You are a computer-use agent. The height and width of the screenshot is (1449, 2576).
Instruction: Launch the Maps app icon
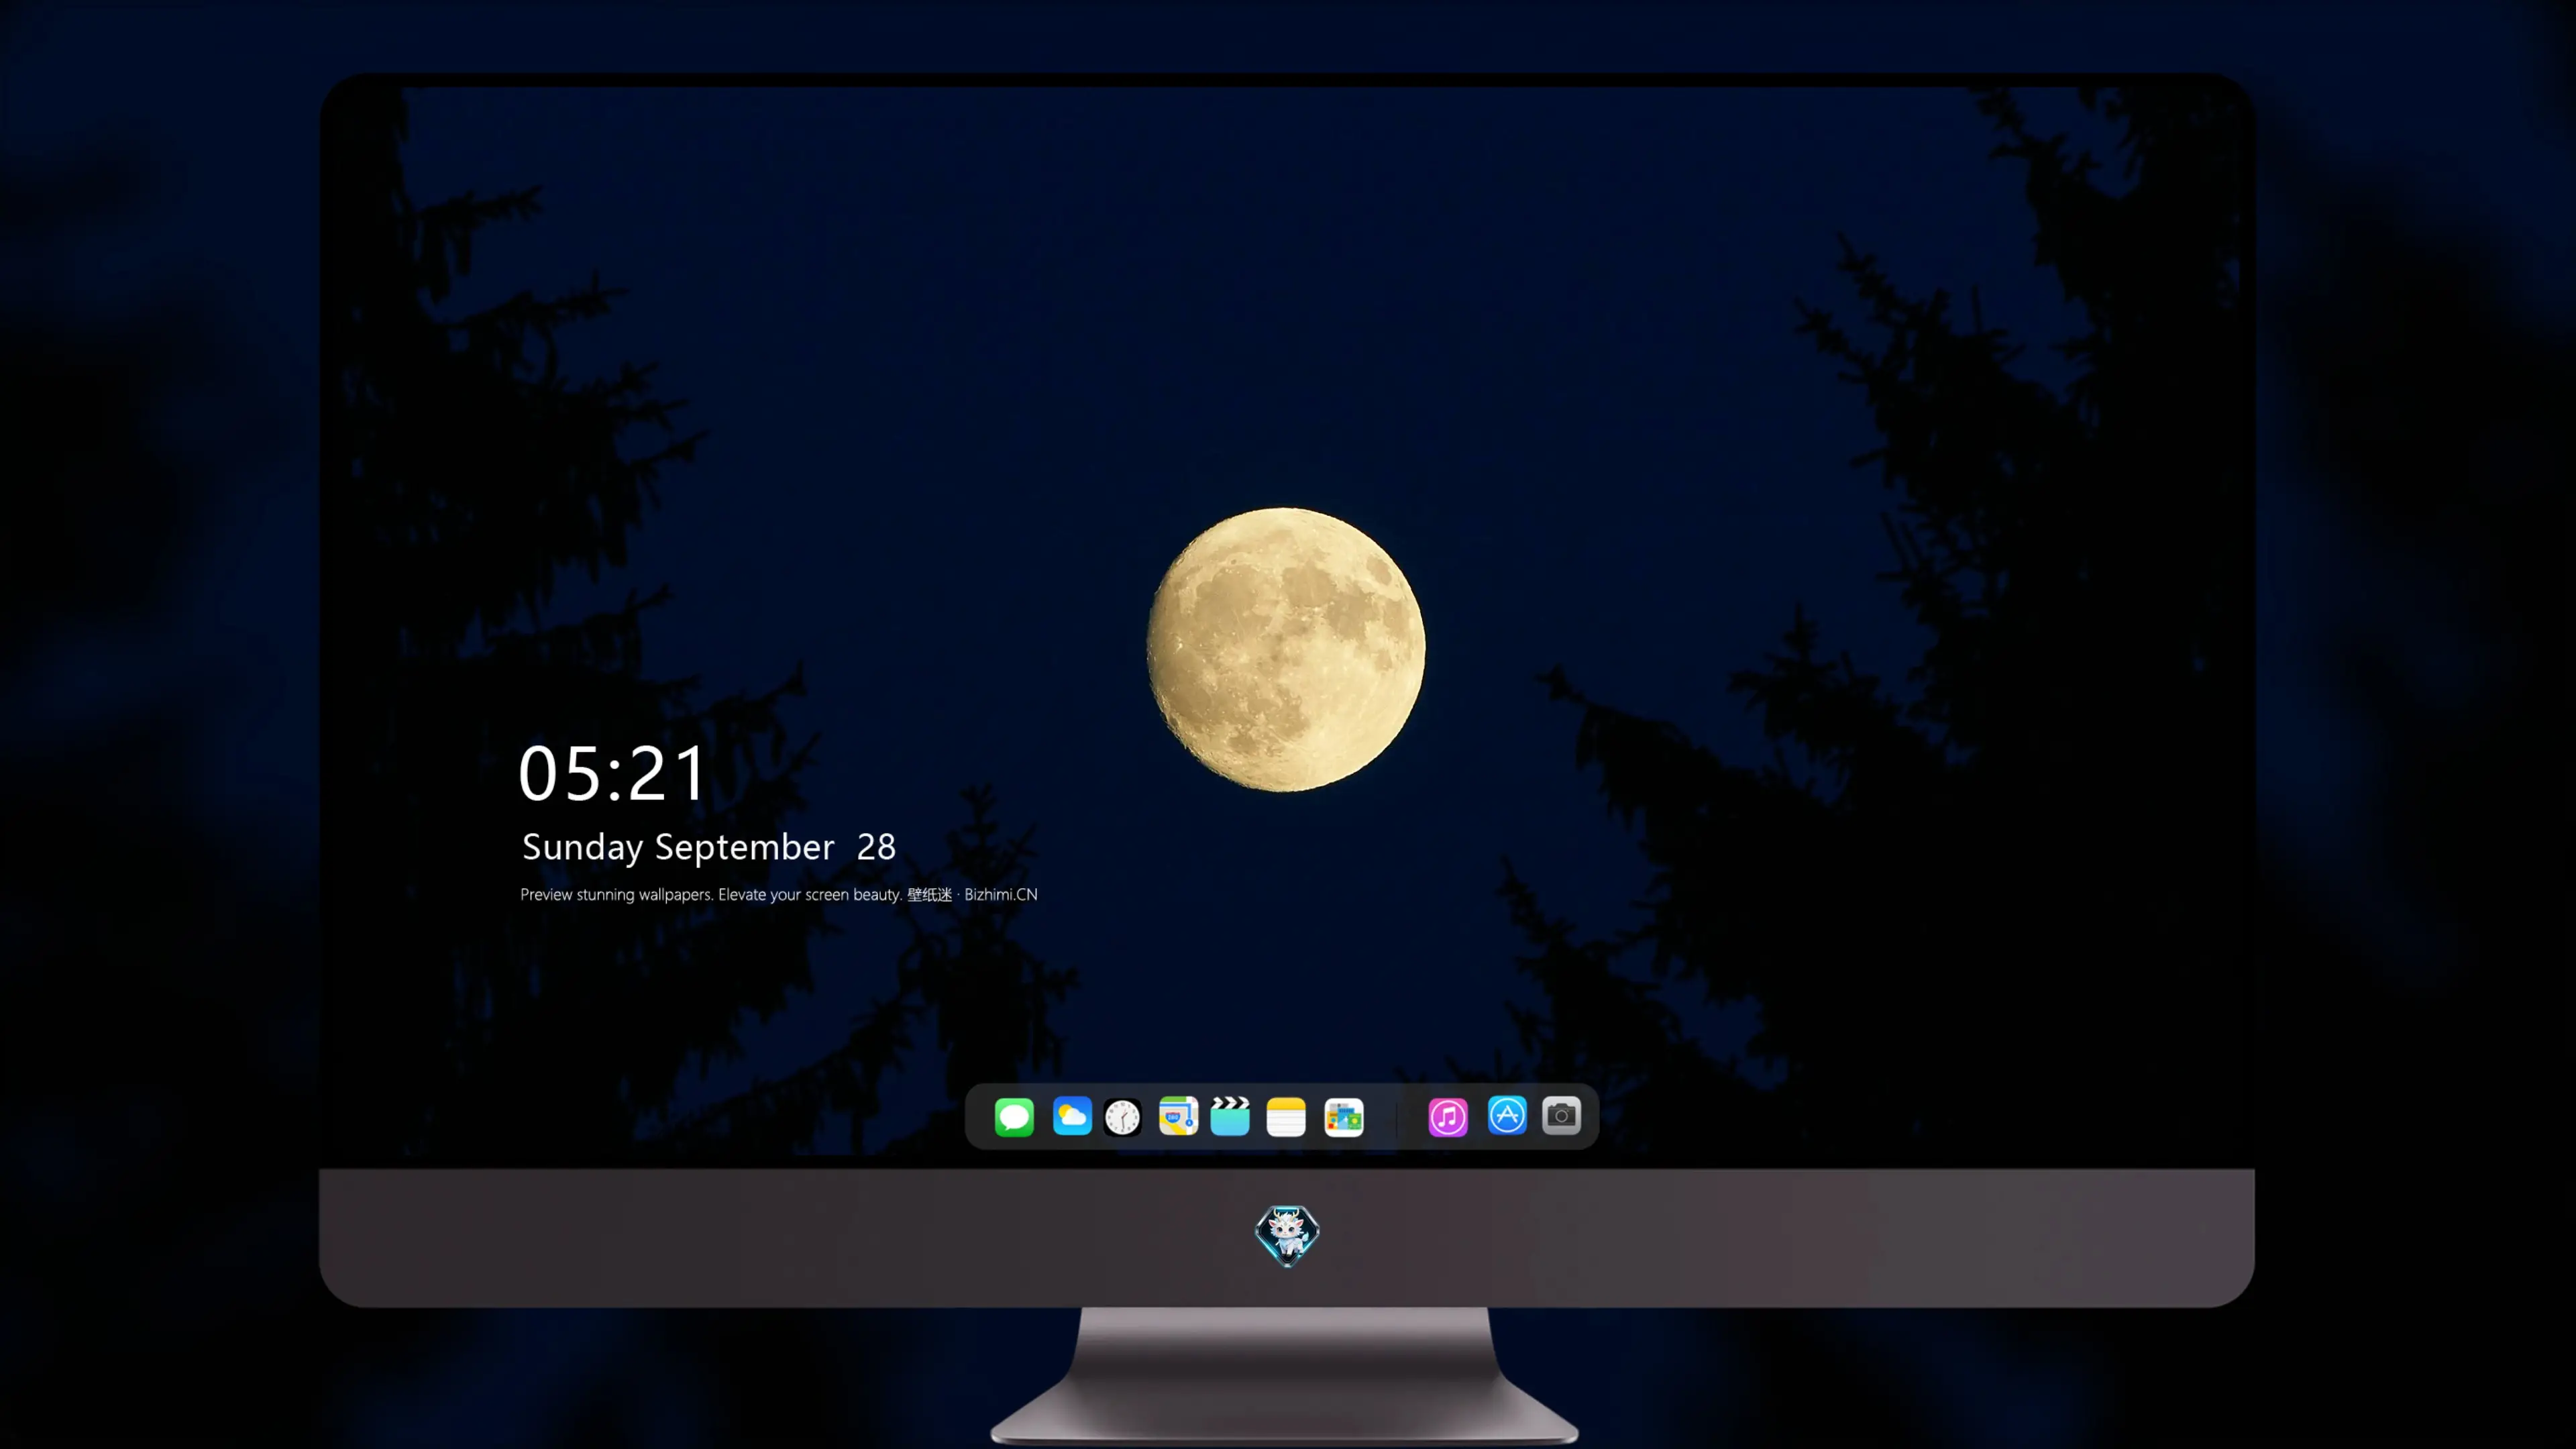[x=1178, y=1116]
